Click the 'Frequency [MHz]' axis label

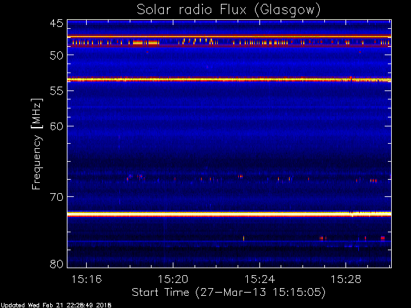coord(37,144)
